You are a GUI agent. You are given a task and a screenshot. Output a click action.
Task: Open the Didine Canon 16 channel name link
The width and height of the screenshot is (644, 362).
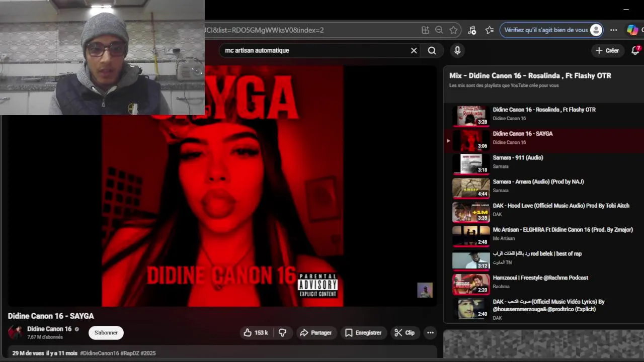click(49, 329)
